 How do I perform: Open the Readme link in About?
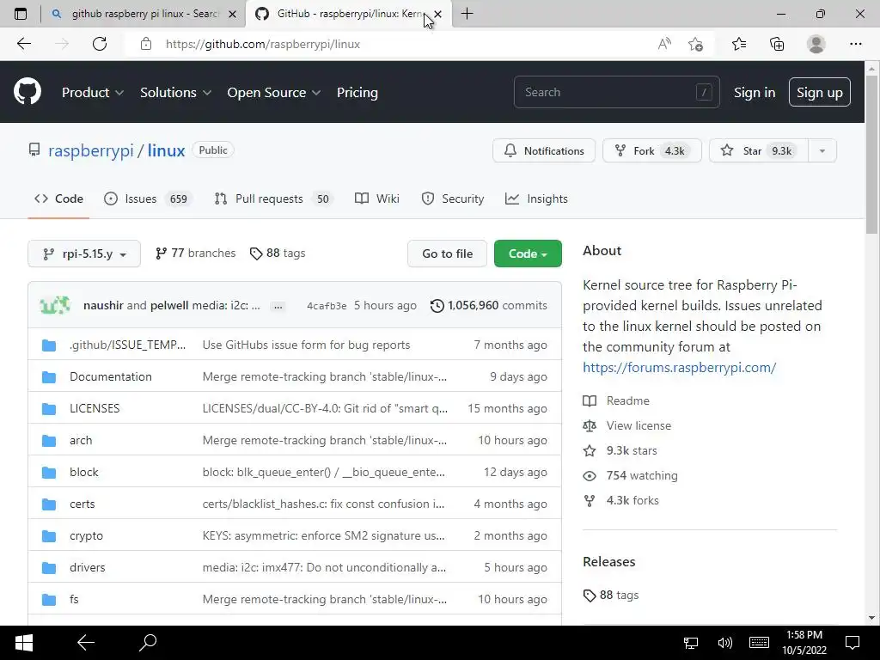click(x=616, y=400)
